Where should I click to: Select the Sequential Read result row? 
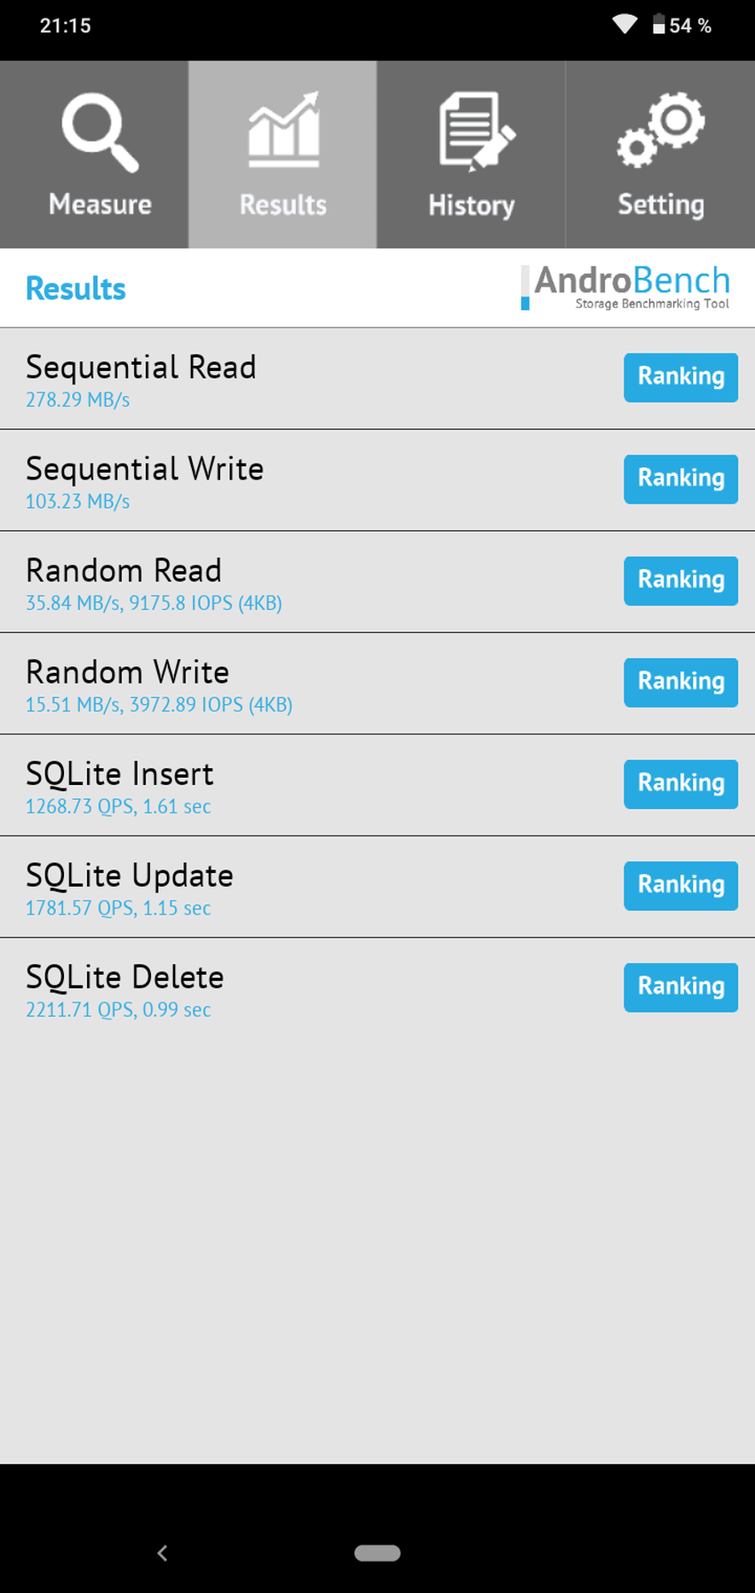[x=266, y=379]
